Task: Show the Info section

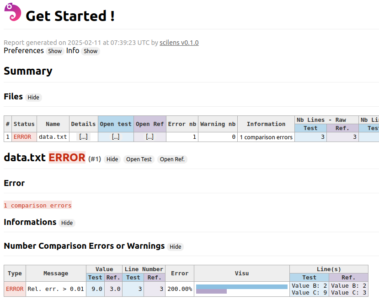Action: click(90, 51)
